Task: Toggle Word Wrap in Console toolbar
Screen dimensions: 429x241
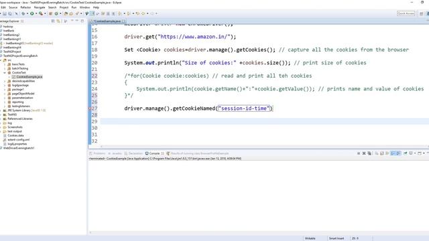Action: point(387,153)
